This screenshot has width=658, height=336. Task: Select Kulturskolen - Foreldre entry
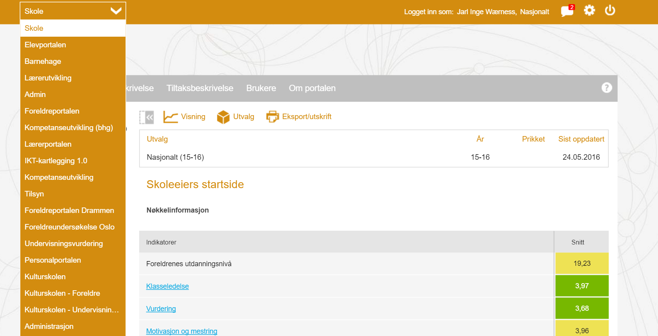pos(73,293)
